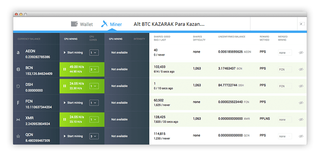The width and height of the screenshot is (320, 159).
Task: Toggle visibility of the DSH row
Action: tap(301, 86)
